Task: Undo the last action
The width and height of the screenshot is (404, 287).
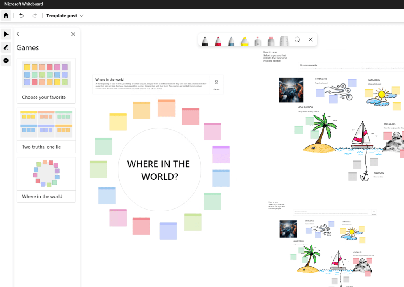Action: pos(21,16)
